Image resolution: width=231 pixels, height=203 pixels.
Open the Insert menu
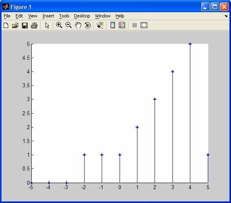pyautogui.click(x=48, y=16)
